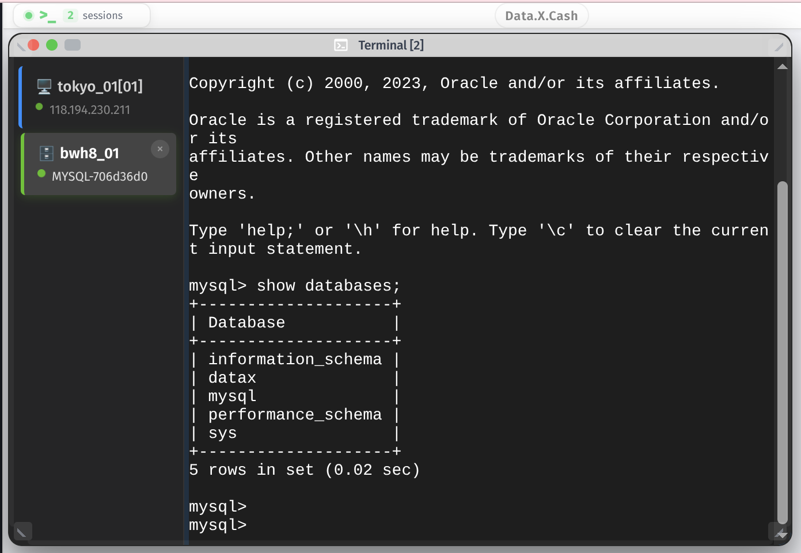801x553 pixels.
Task: Select the monitor icon for tokyo_01[01]
Action: tap(43, 86)
